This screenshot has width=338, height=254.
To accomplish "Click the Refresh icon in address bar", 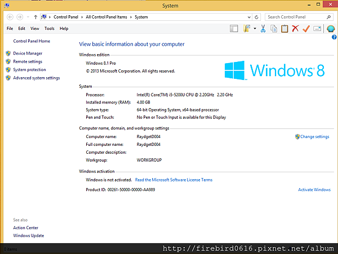I will tap(256, 17).
